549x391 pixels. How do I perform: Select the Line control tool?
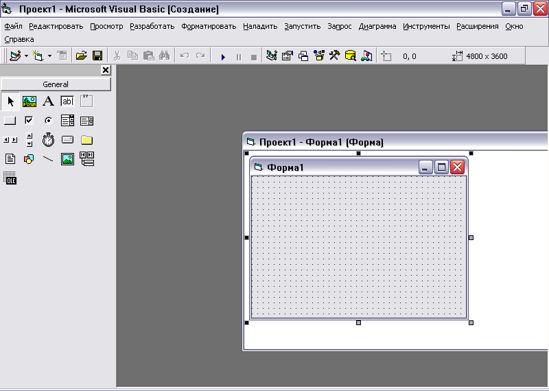[48, 159]
